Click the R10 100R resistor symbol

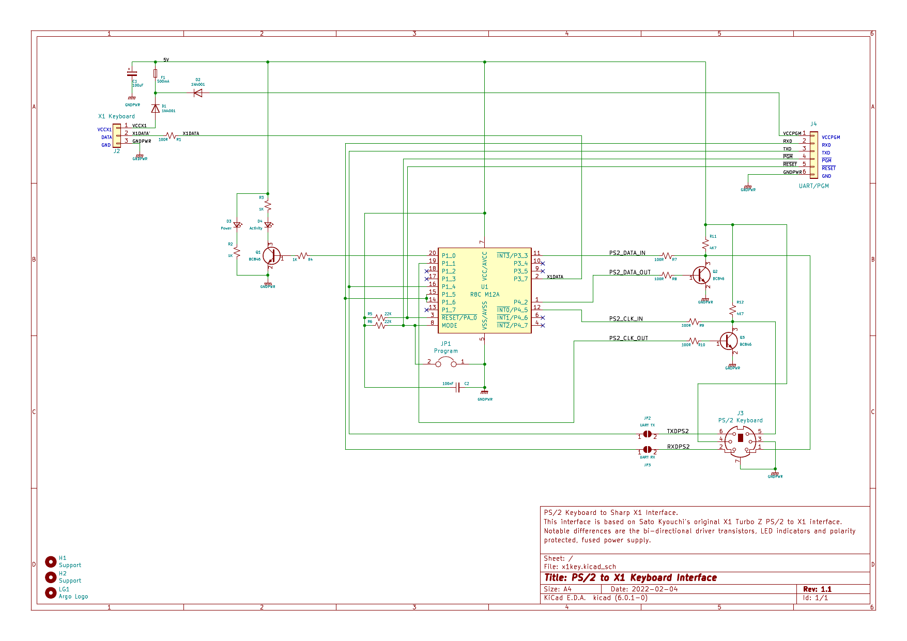click(x=694, y=341)
